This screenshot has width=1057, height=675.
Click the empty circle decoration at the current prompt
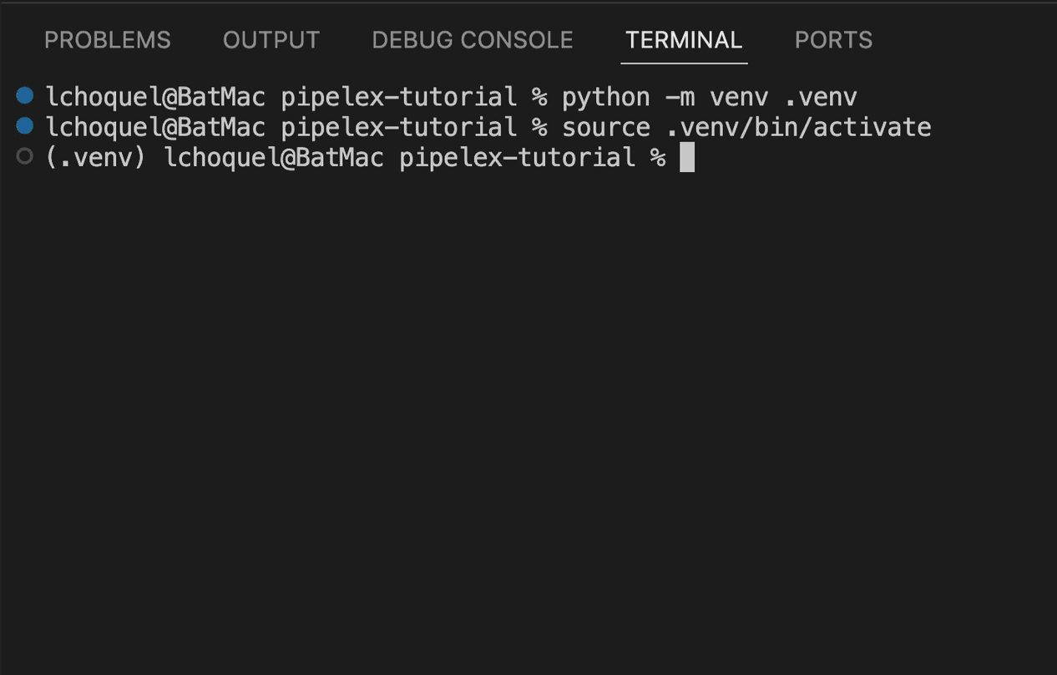click(x=23, y=156)
